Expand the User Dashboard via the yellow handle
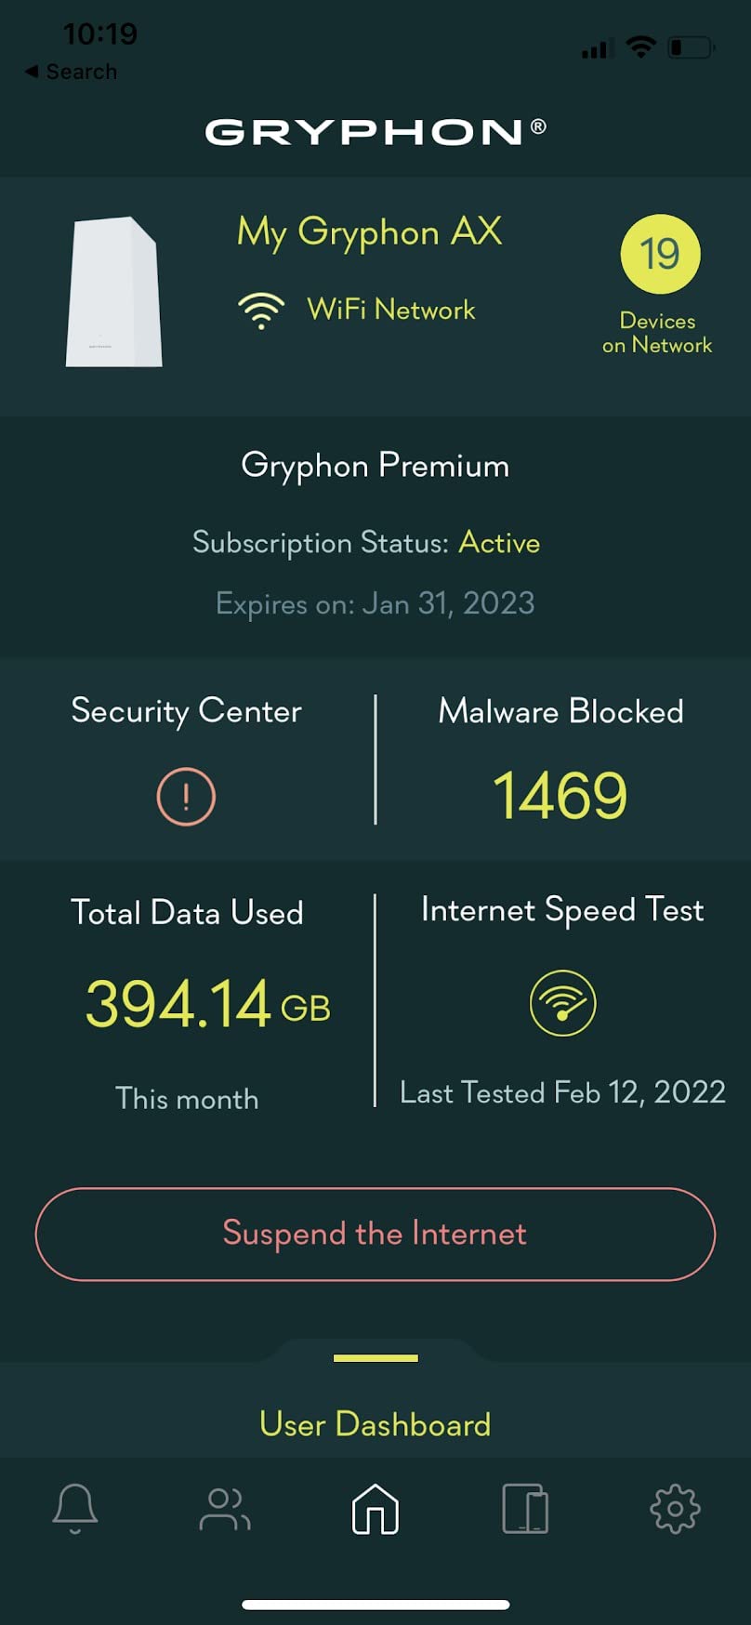 [375, 1357]
